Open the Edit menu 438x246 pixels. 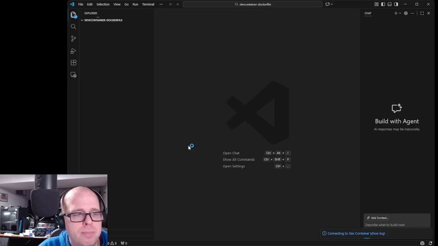tap(90, 4)
